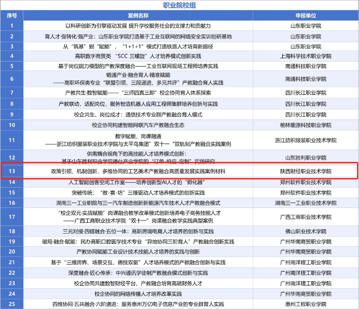Viewport: 359px width, 309px height.
Task: Click the 案例名称 column header
Action: click(x=138, y=15)
